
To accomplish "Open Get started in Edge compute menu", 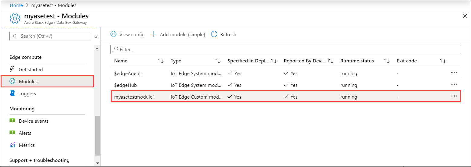I will [x=31, y=69].
